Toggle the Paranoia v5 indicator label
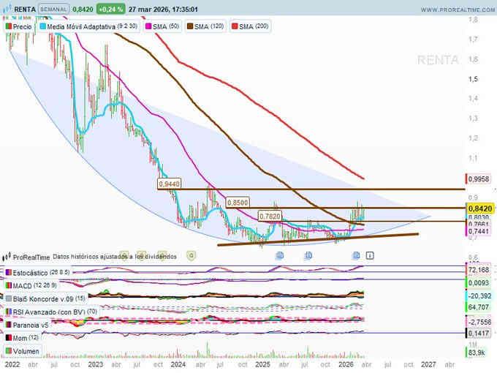 coord(31,325)
